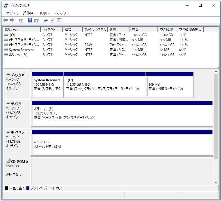Click the 118.35 GB capacity cell

139,35
